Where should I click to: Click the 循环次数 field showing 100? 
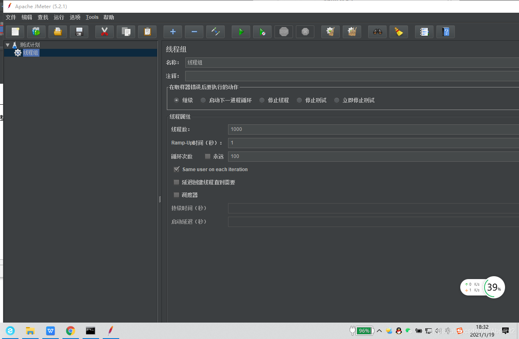[x=374, y=156]
